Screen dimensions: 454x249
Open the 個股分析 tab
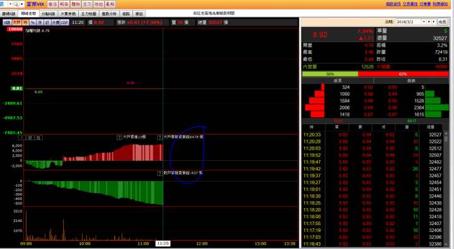109,14
